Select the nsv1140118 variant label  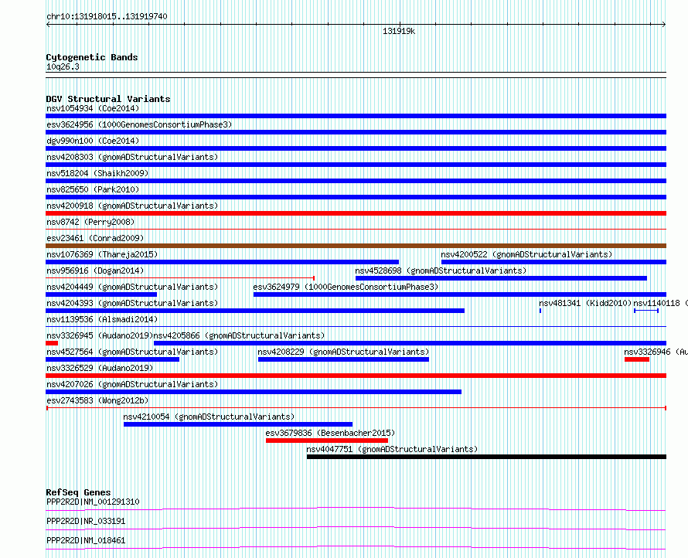660,303
